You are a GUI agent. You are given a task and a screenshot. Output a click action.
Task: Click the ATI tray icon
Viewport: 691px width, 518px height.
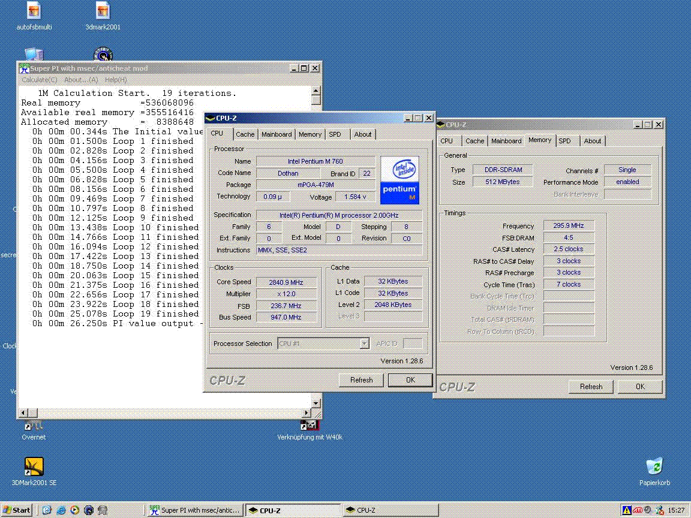[x=638, y=510]
